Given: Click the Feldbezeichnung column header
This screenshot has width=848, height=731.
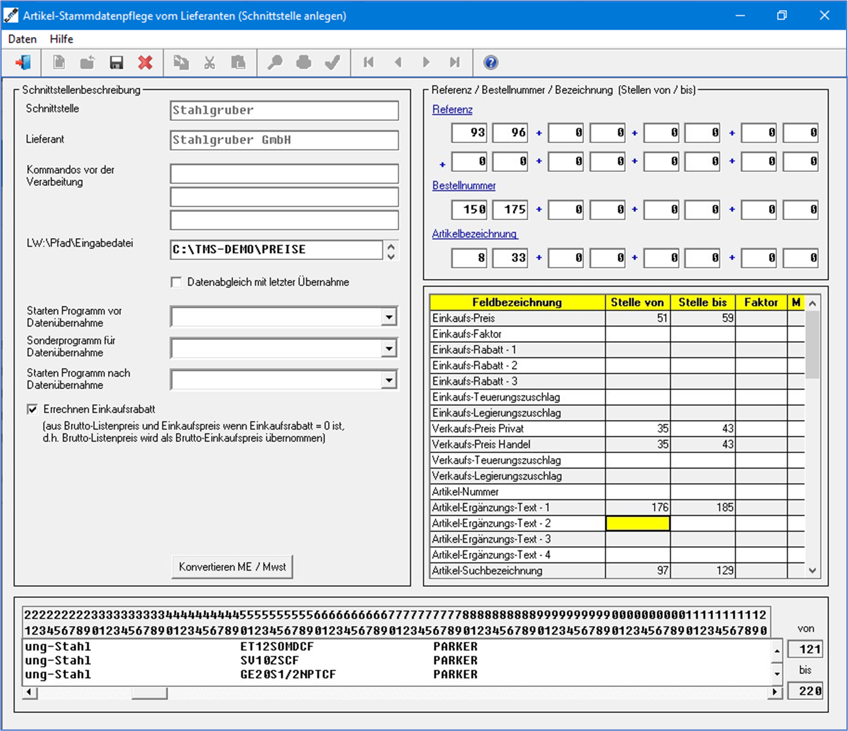Looking at the screenshot, I should click(517, 303).
